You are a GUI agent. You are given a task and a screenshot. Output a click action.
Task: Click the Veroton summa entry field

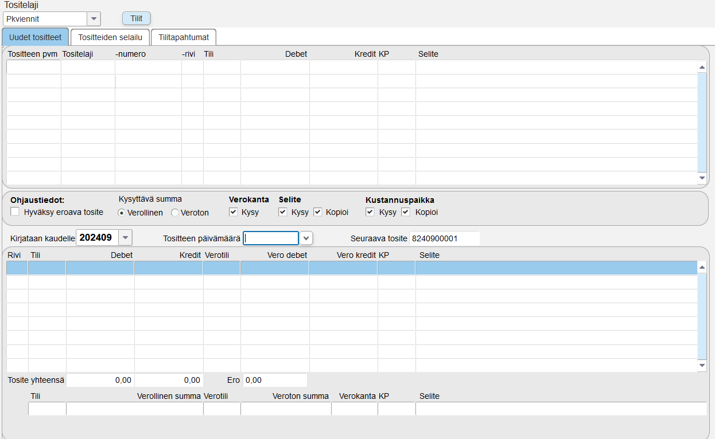point(286,409)
